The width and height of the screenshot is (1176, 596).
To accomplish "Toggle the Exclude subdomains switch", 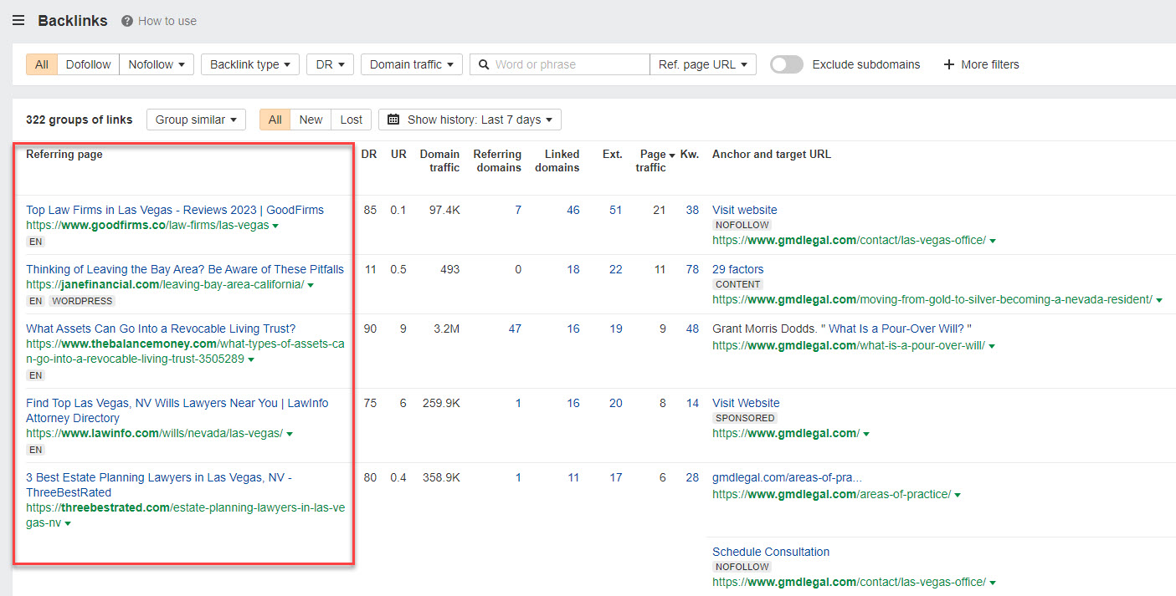I will (787, 64).
